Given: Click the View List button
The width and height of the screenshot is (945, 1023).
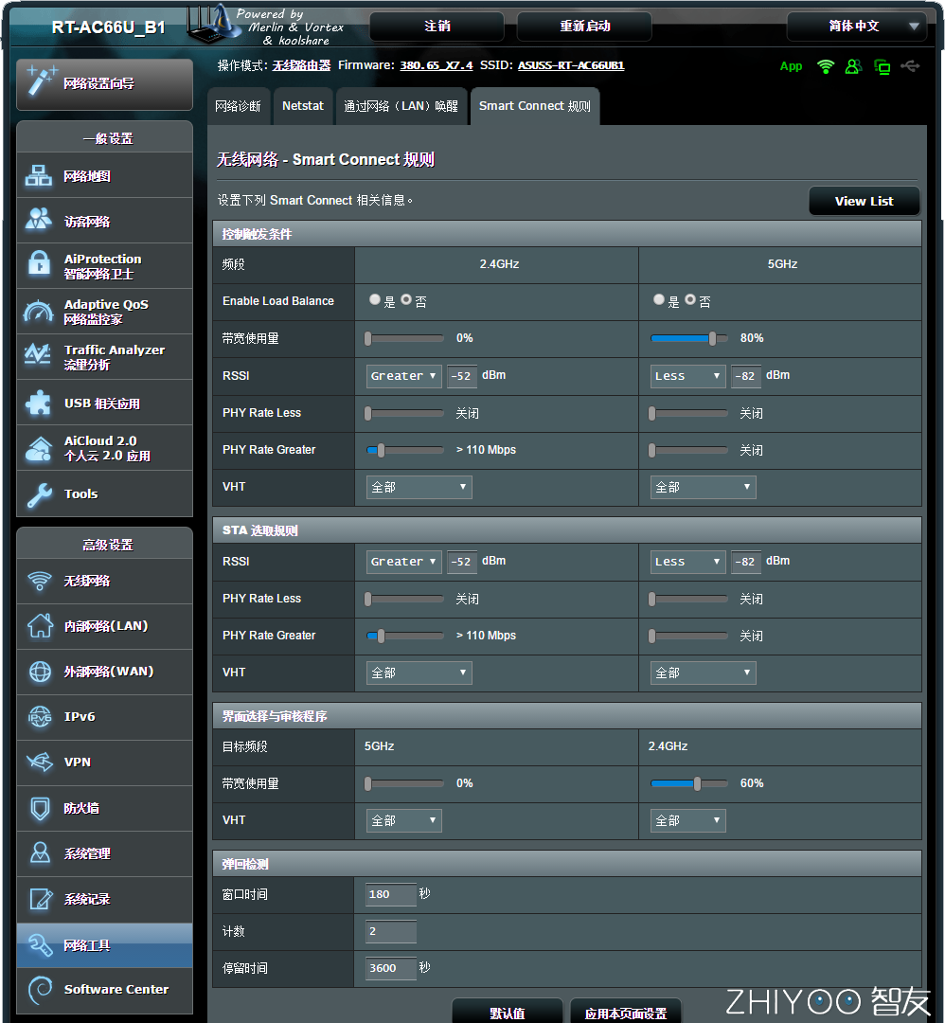Looking at the screenshot, I should (864, 201).
